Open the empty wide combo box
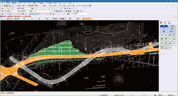Image resolution: width=178 pixels, height=96 pixels. point(44,11)
